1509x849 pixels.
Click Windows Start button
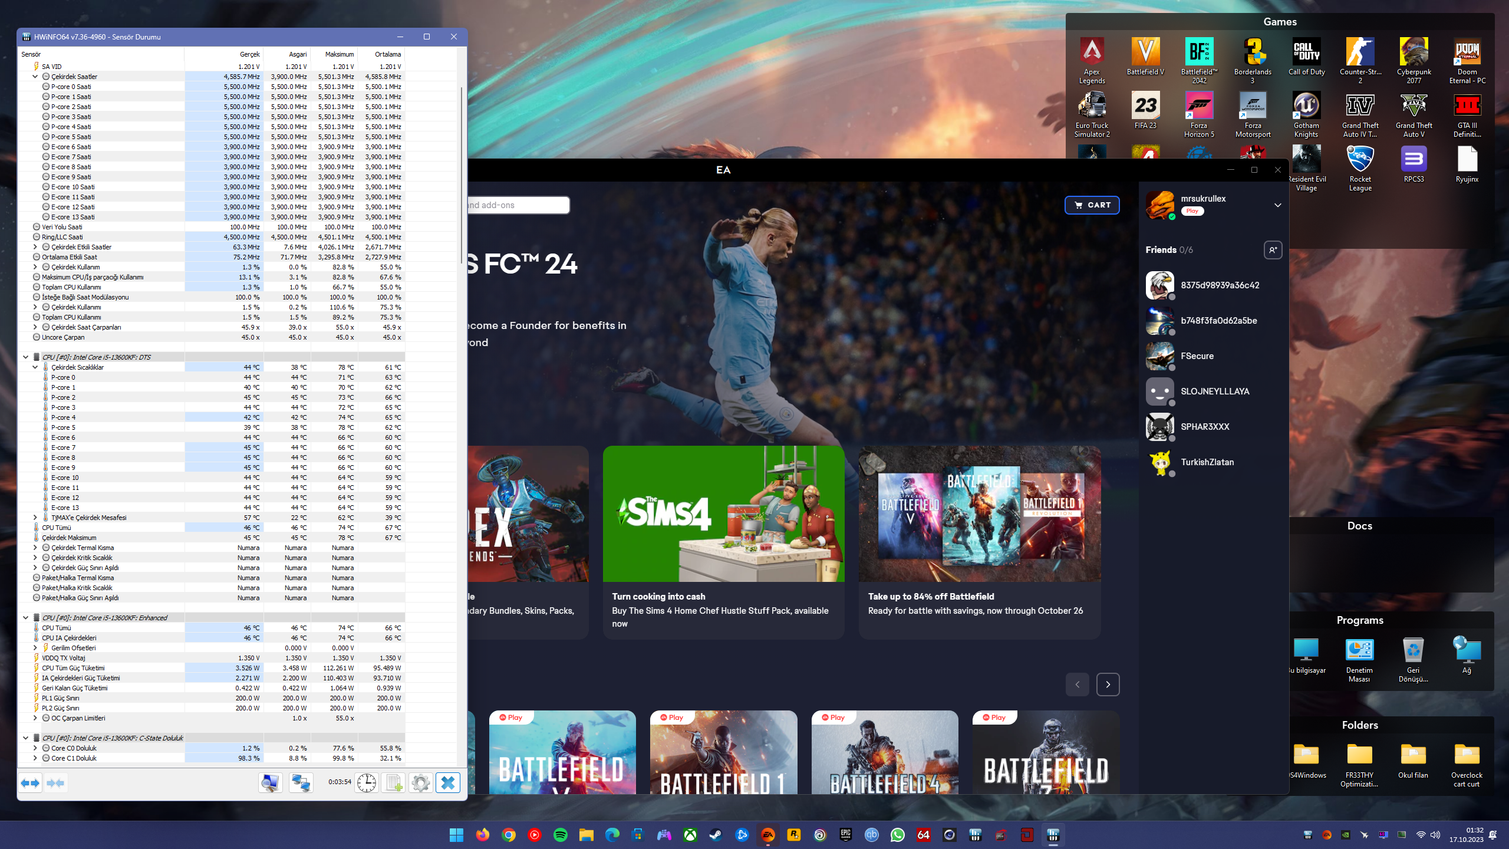pyautogui.click(x=456, y=835)
